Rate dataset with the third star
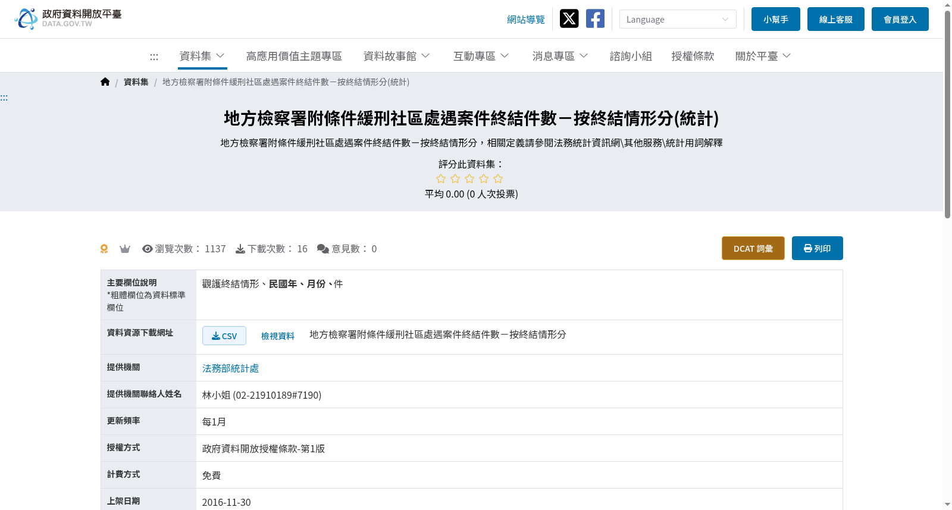The height and width of the screenshot is (510, 952). [x=469, y=179]
